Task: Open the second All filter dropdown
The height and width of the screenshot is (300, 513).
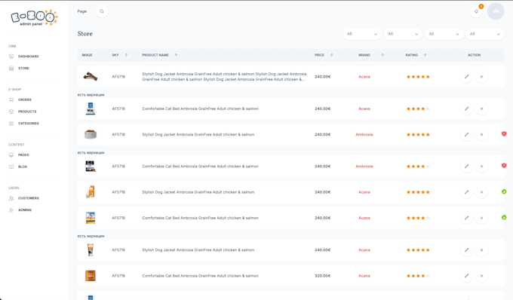Action: click(x=403, y=34)
